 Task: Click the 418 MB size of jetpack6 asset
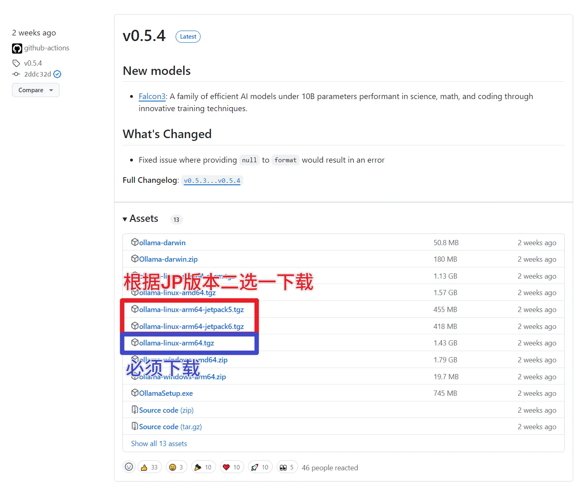(x=445, y=327)
